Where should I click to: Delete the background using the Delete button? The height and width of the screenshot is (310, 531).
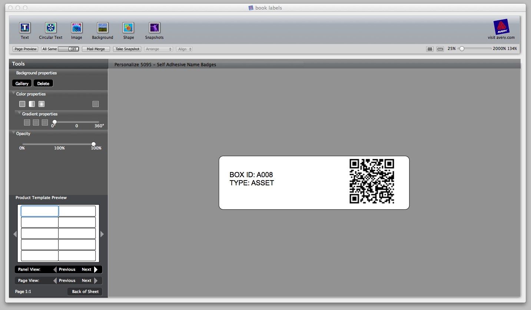(43, 83)
